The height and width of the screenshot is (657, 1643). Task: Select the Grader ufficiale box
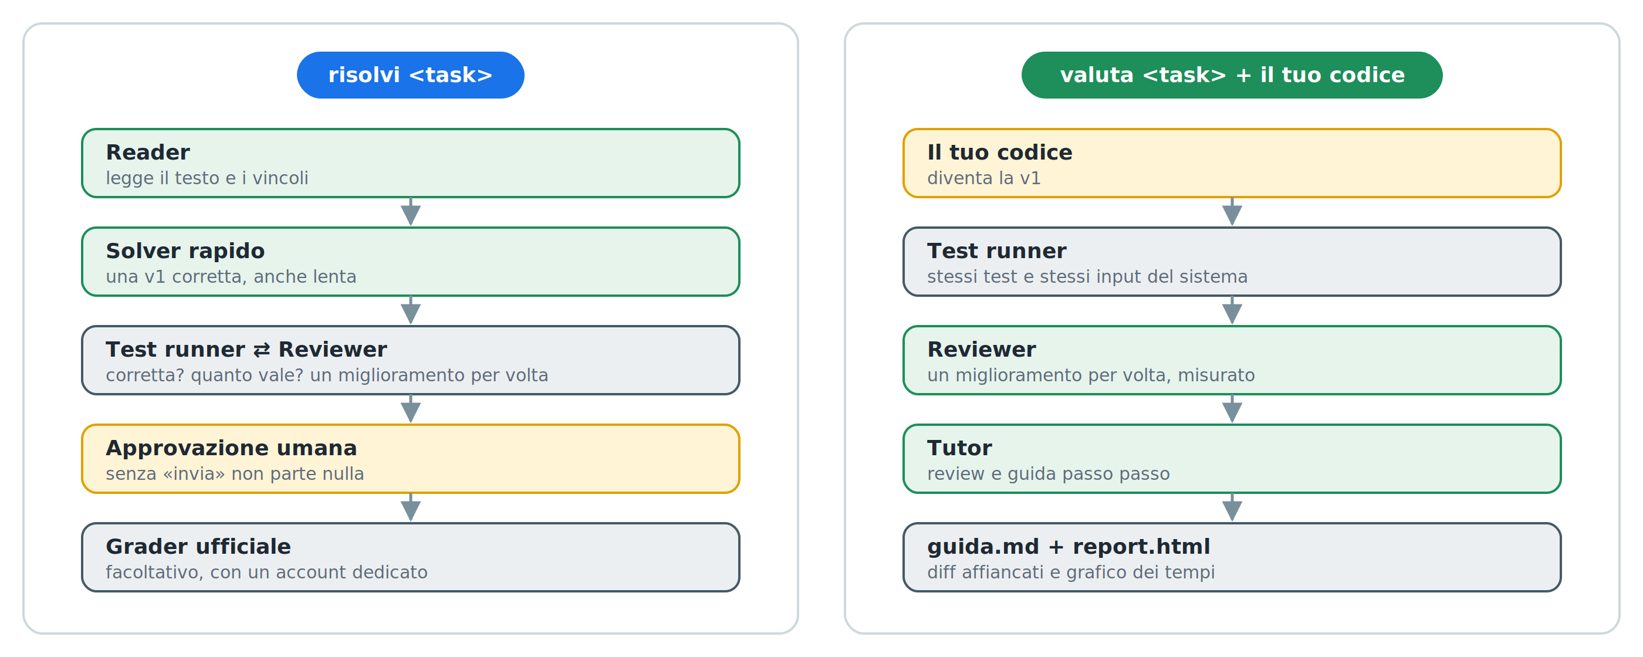(410, 557)
